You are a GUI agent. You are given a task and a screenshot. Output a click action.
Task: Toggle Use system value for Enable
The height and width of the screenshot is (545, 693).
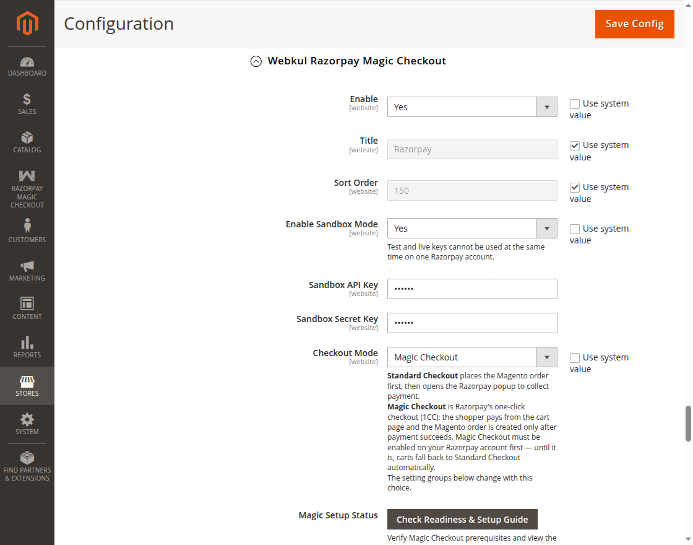click(575, 104)
